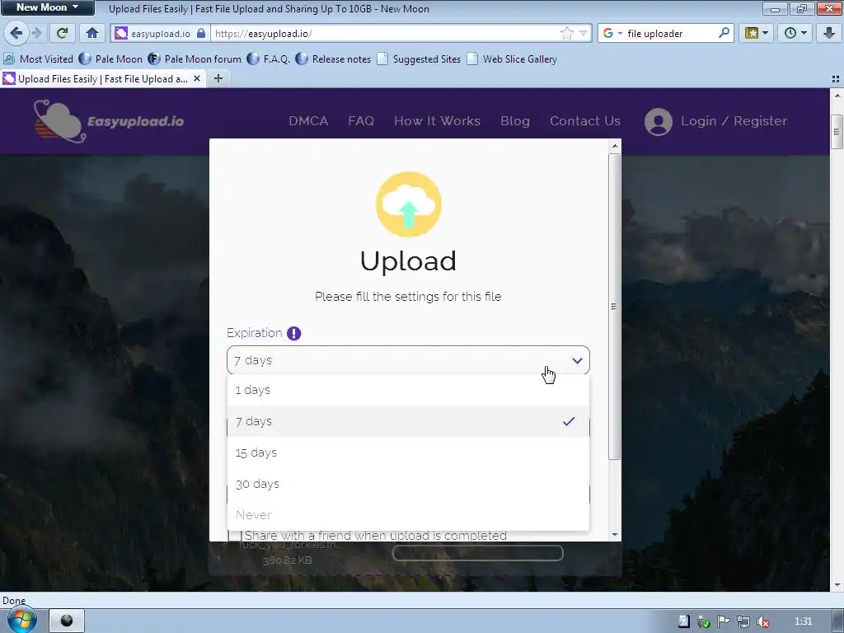Click the user avatar icon
The image size is (844, 633).
click(x=659, y=122)
